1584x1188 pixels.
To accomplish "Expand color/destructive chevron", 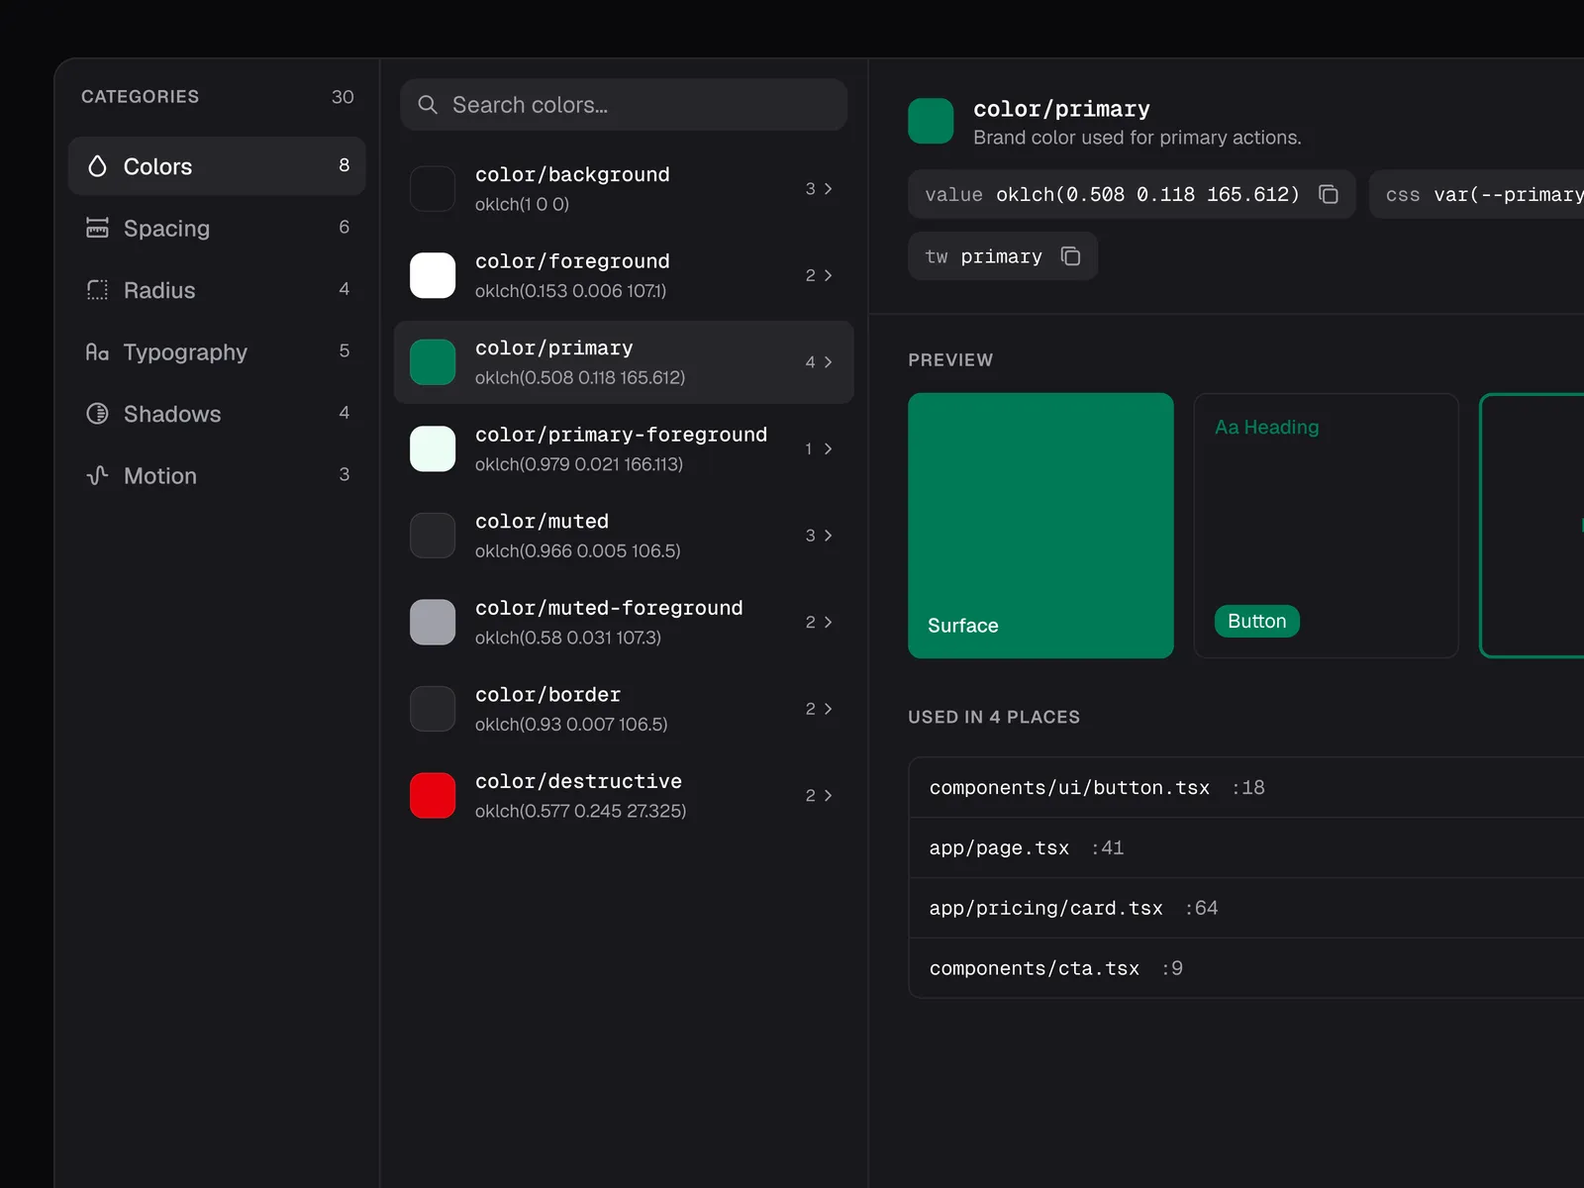I will click(x=828, y=795).
